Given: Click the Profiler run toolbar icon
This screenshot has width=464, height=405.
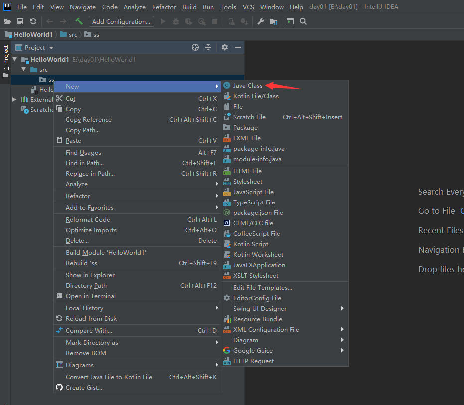Looking at the screenshot, I should (x=202, y=21).
